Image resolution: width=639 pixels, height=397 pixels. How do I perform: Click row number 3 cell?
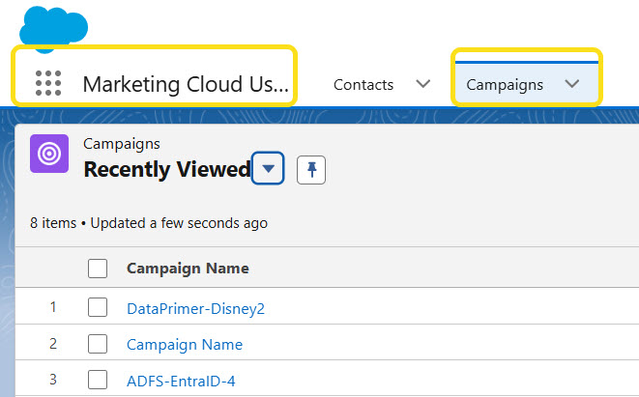pyautogui.click(x=53, y=380)
